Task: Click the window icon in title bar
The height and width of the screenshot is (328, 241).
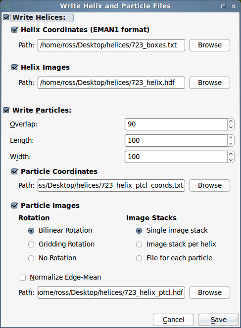Action: click(6, 6)
